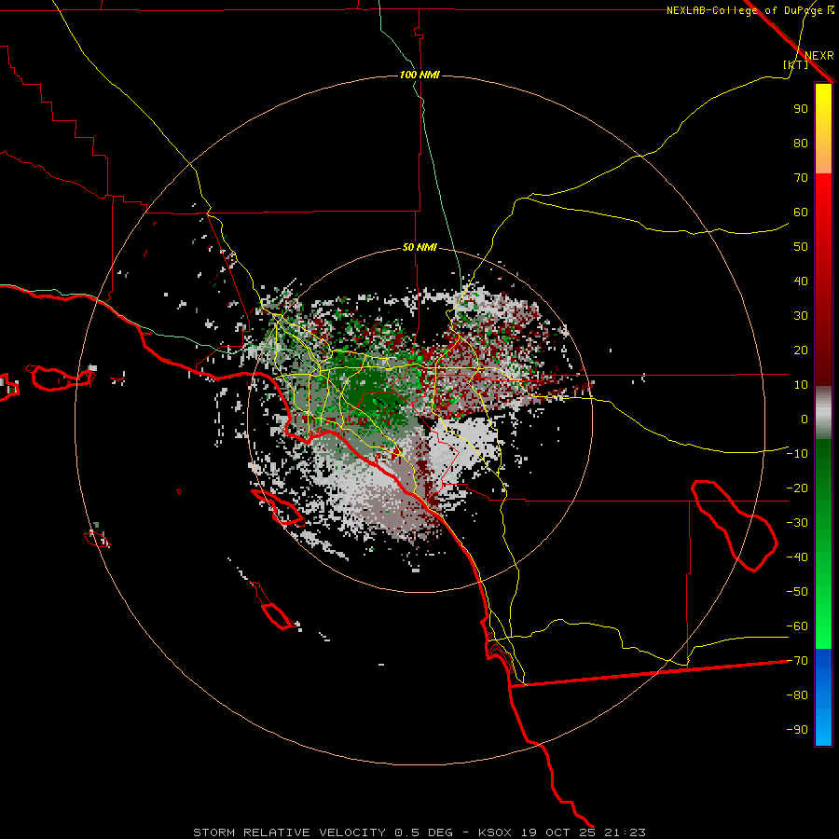Click the "NEXLAB-College of DuPage" header text
This screenshot has width=839, height=839.
(744, 10)
